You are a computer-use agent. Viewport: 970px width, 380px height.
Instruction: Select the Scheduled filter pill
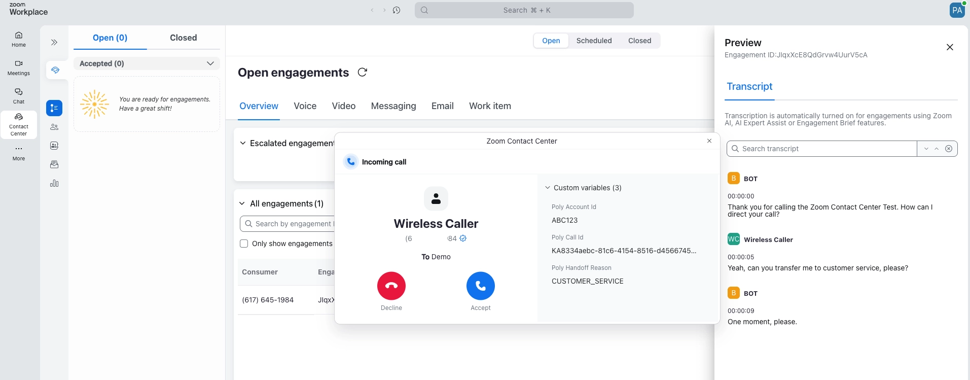pyautogui.click(x=594, y=41)
